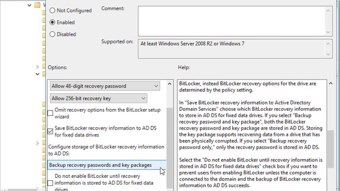The height and width of the screenshot is (191, 340).
Task: Select the Enabled radio button
Action: [x=52, y=22]
